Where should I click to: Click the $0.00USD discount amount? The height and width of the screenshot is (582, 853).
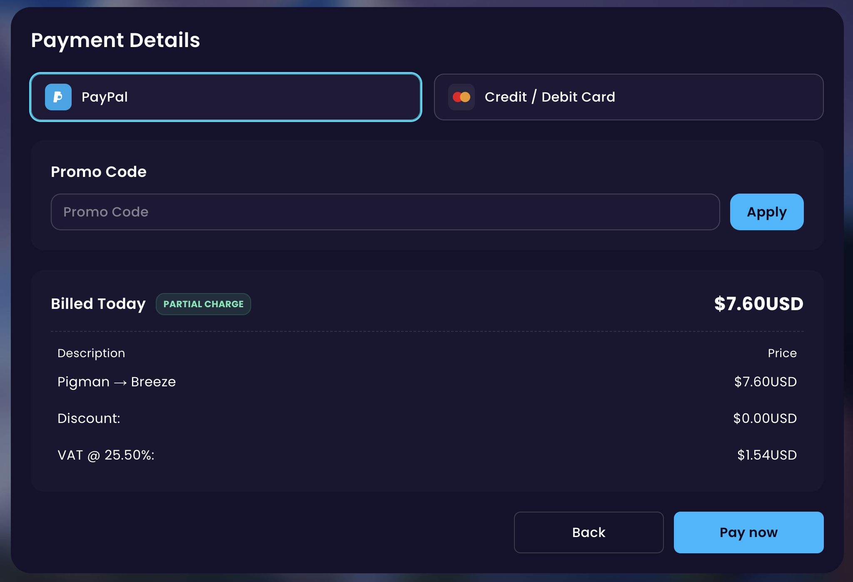click(x=765, y=418)
